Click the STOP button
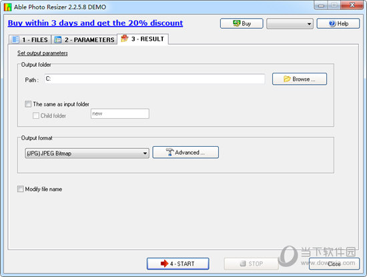The height and width of the screenshot is (277, 367). click(251, 264)
